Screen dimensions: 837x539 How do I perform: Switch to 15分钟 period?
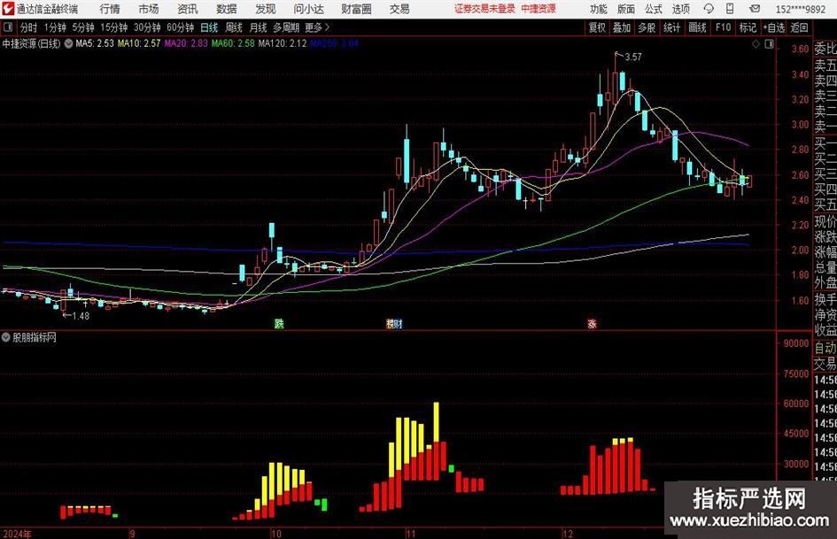point(114,27)
